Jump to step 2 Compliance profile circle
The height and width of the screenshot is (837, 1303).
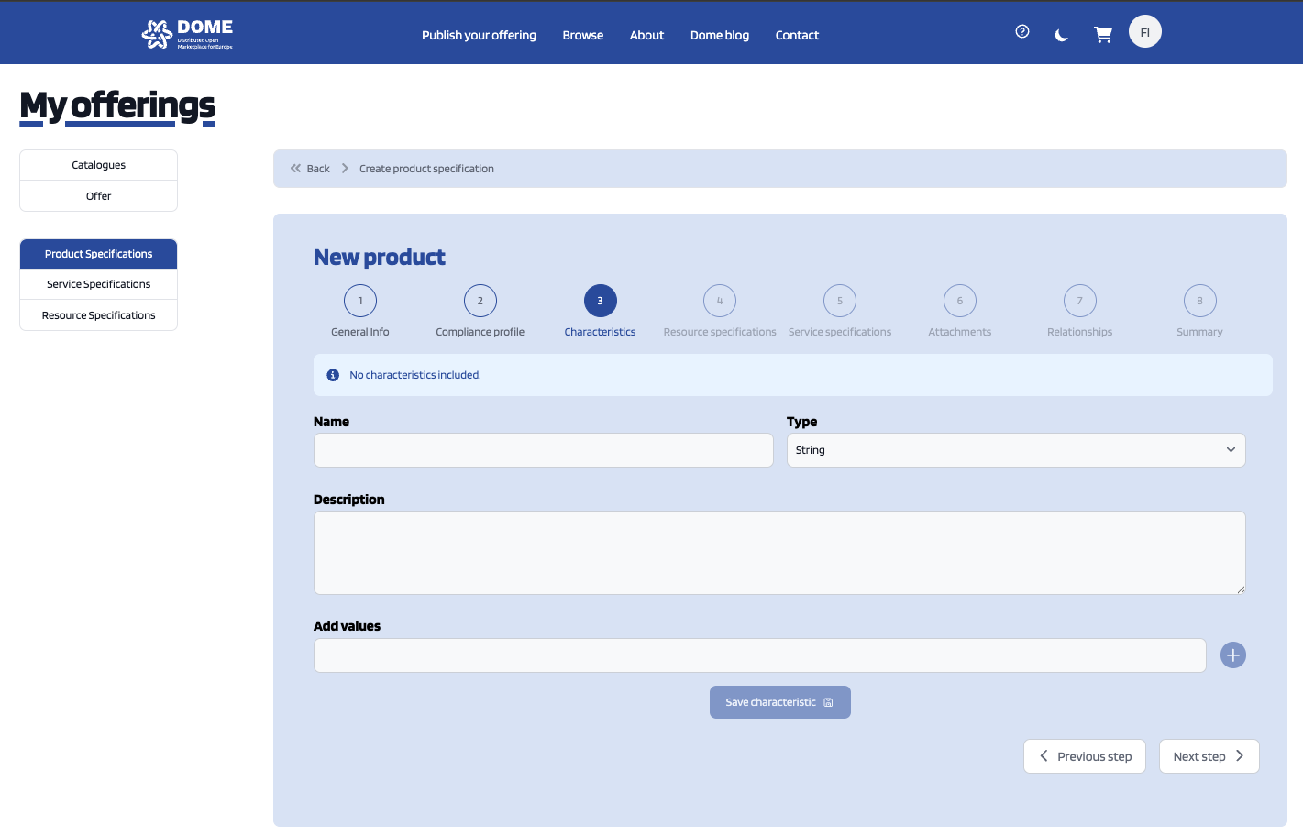tap(480, 301)
